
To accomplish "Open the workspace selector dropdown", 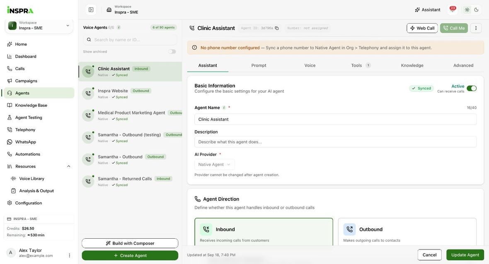I will coord(39,26).
